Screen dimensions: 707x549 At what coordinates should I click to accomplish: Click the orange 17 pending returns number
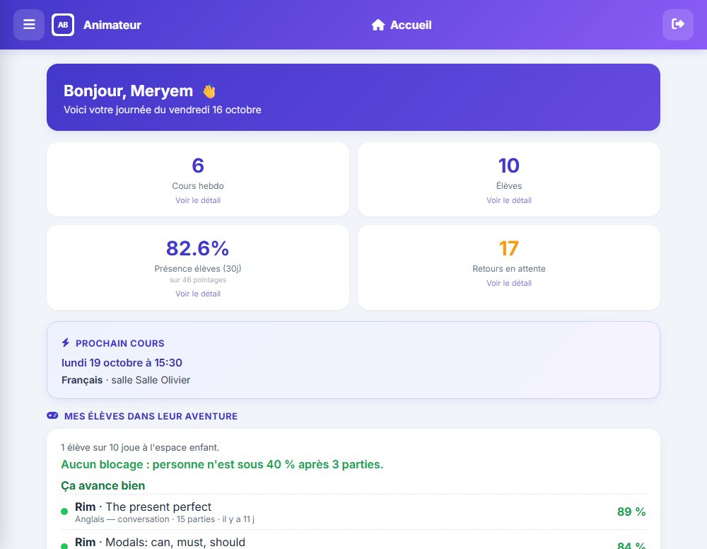tap(508, 248)
